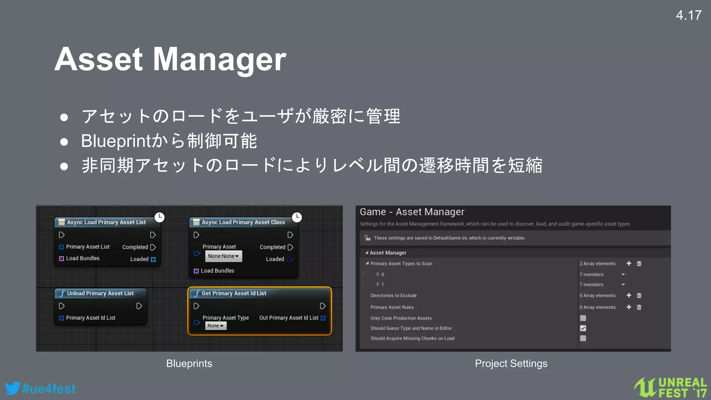Click the clock icon on Async Load Primary Asset List
Screen dimensions: 711x400
click(159, 217)
